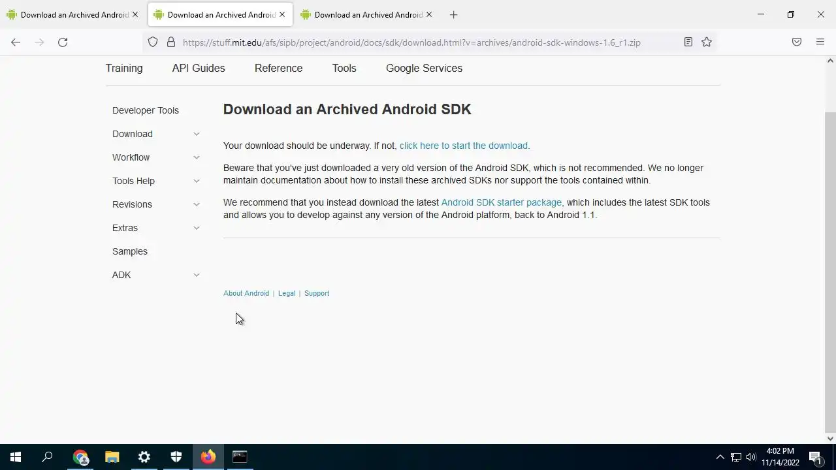Screen dimensions: 836x470
Task: Expand the Revisions sidebar section
Action: coord(196,204)
